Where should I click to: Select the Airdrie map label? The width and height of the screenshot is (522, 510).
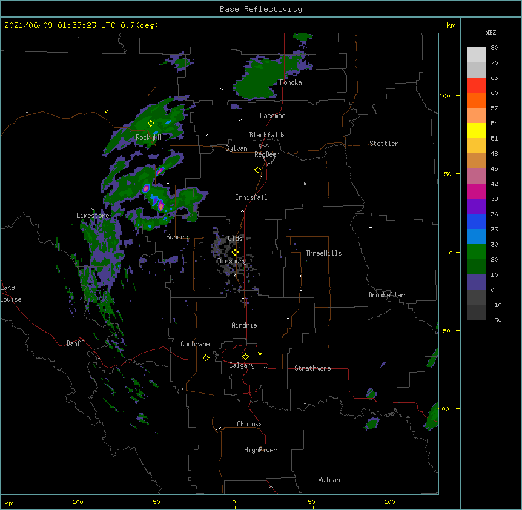245,325
